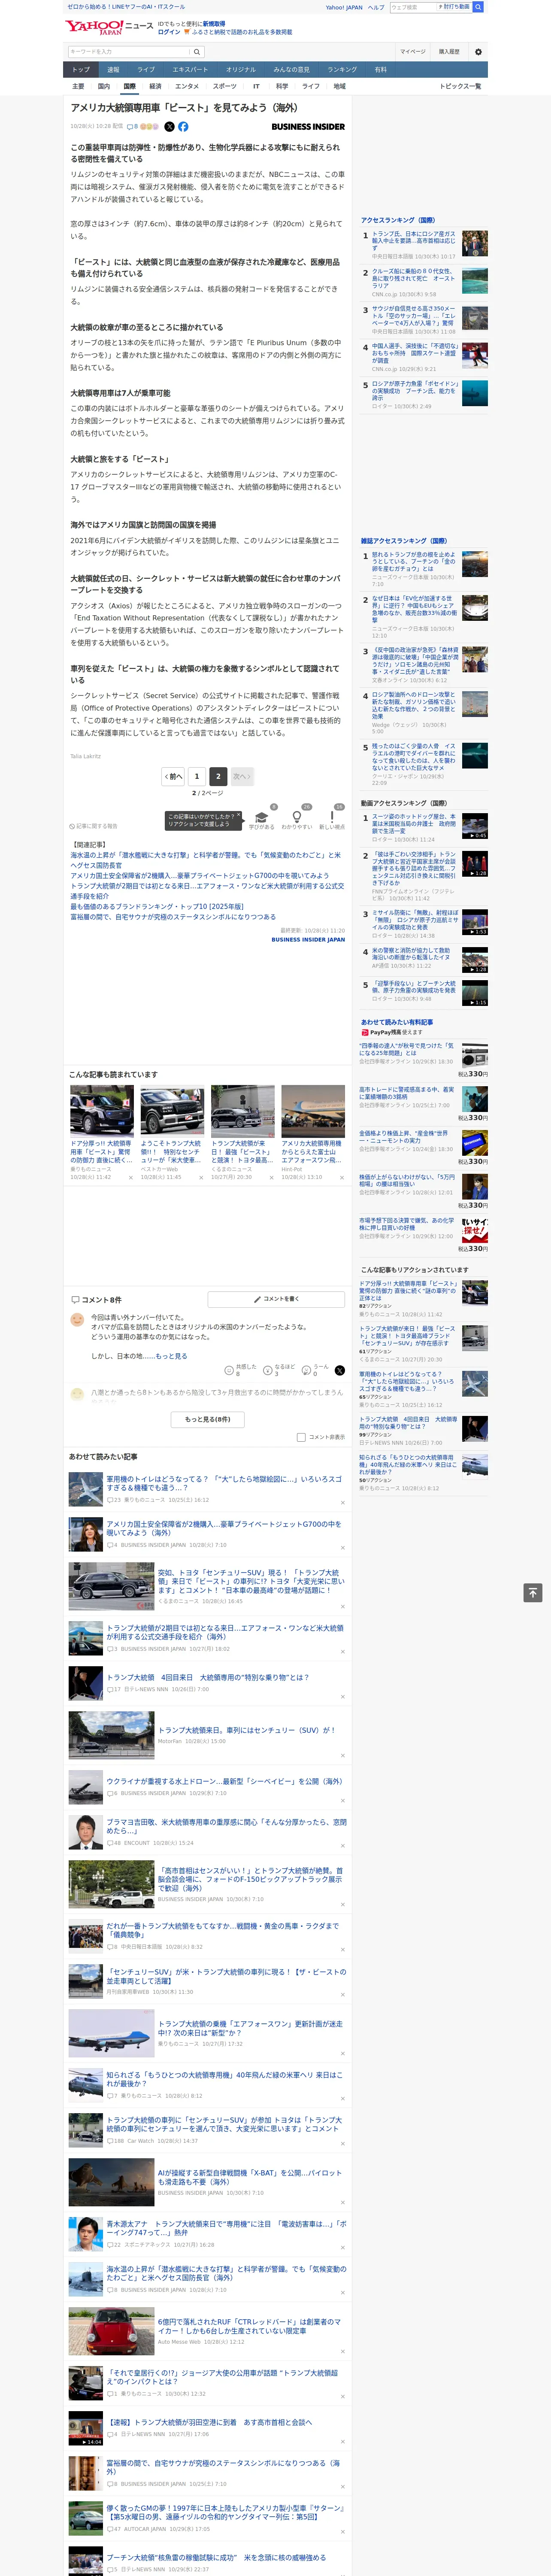Click the Yahoo! JAPAN News logo

click(109, 27)
